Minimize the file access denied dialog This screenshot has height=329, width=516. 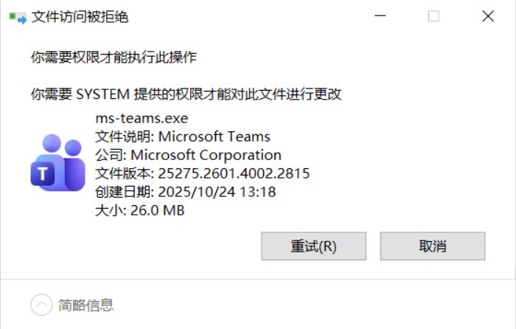tap(380, 16)
